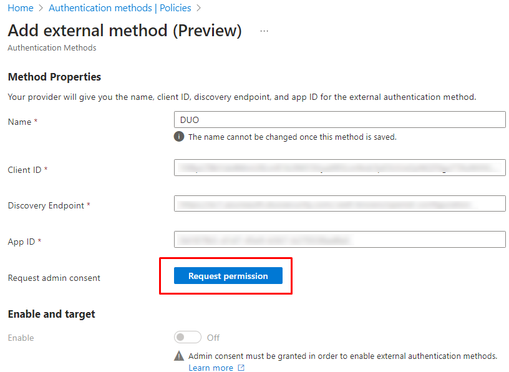
Task: Toggle the Enable switch
Action: (x=188, y=338)
